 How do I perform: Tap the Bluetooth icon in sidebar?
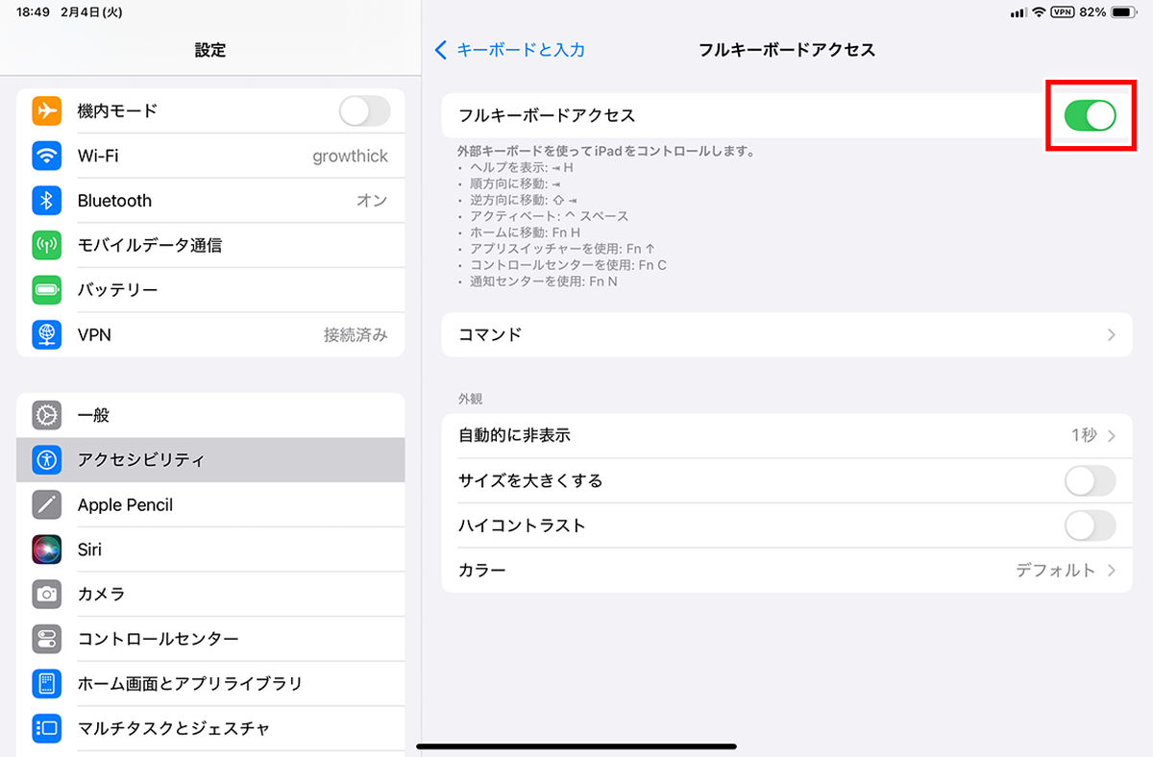tap(46, 201)
